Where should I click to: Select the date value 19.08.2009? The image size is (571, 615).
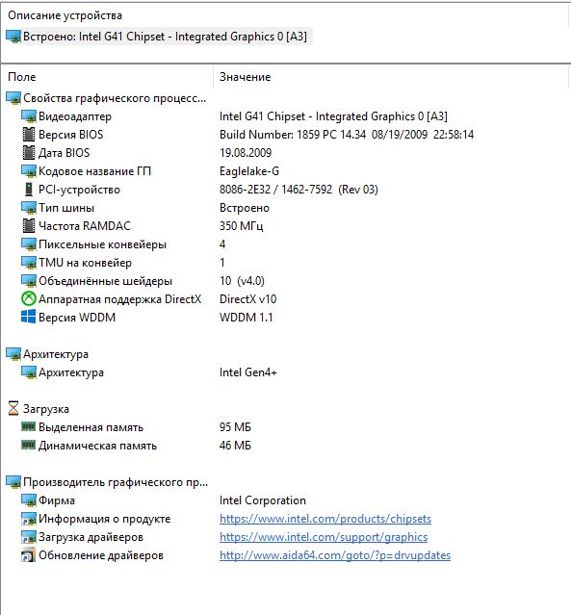246,153
